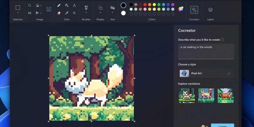Toggle the Cocreator panel button
The image size is (254, 127).
point(194,10)
